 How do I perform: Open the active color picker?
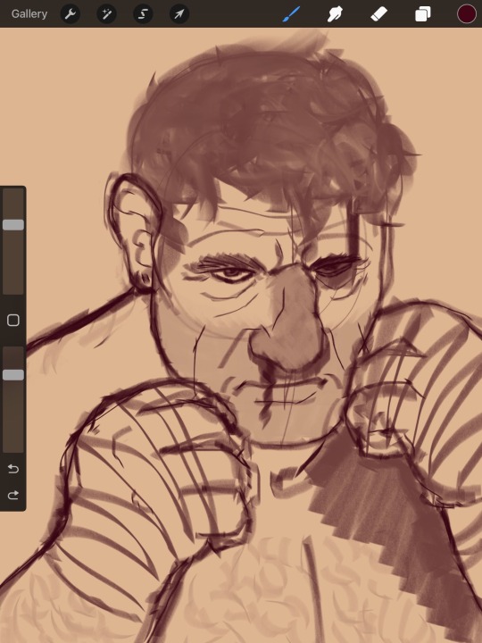(x=467, y=14)
